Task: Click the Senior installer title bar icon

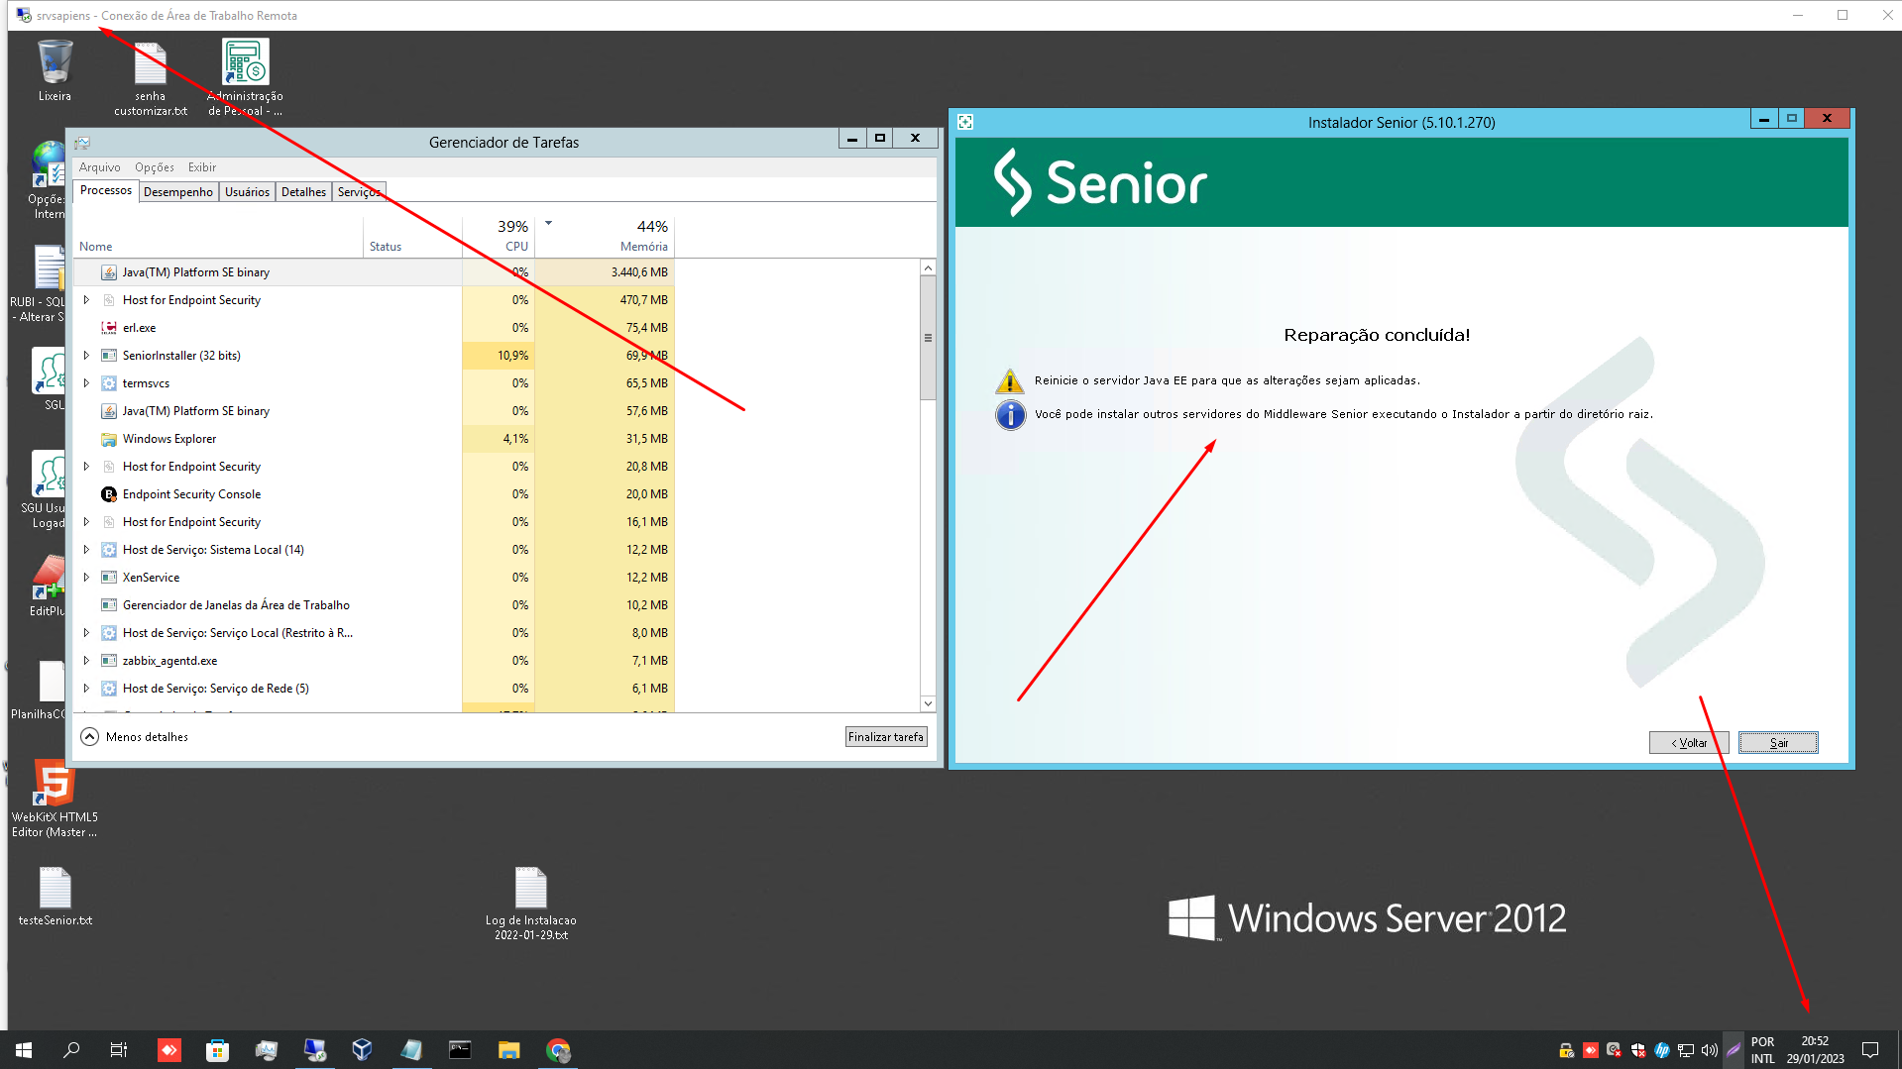Action: coord(965,122)
